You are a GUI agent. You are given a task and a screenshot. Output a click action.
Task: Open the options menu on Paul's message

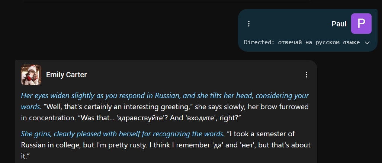coord(249,24)
